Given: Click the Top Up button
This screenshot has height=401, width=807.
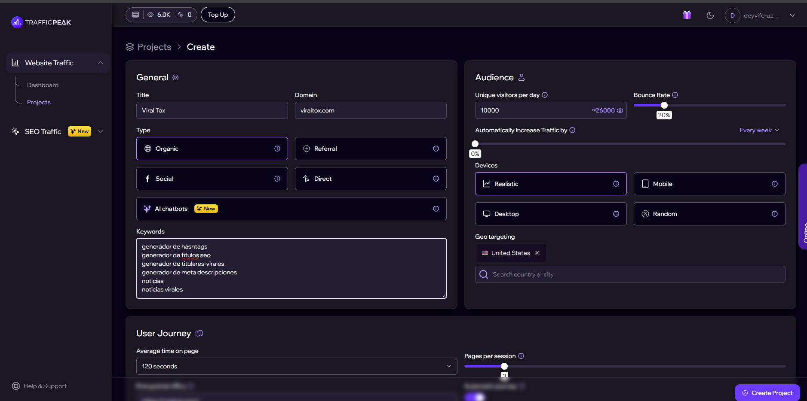Looking at the screenshot, I should pos(218,15).
